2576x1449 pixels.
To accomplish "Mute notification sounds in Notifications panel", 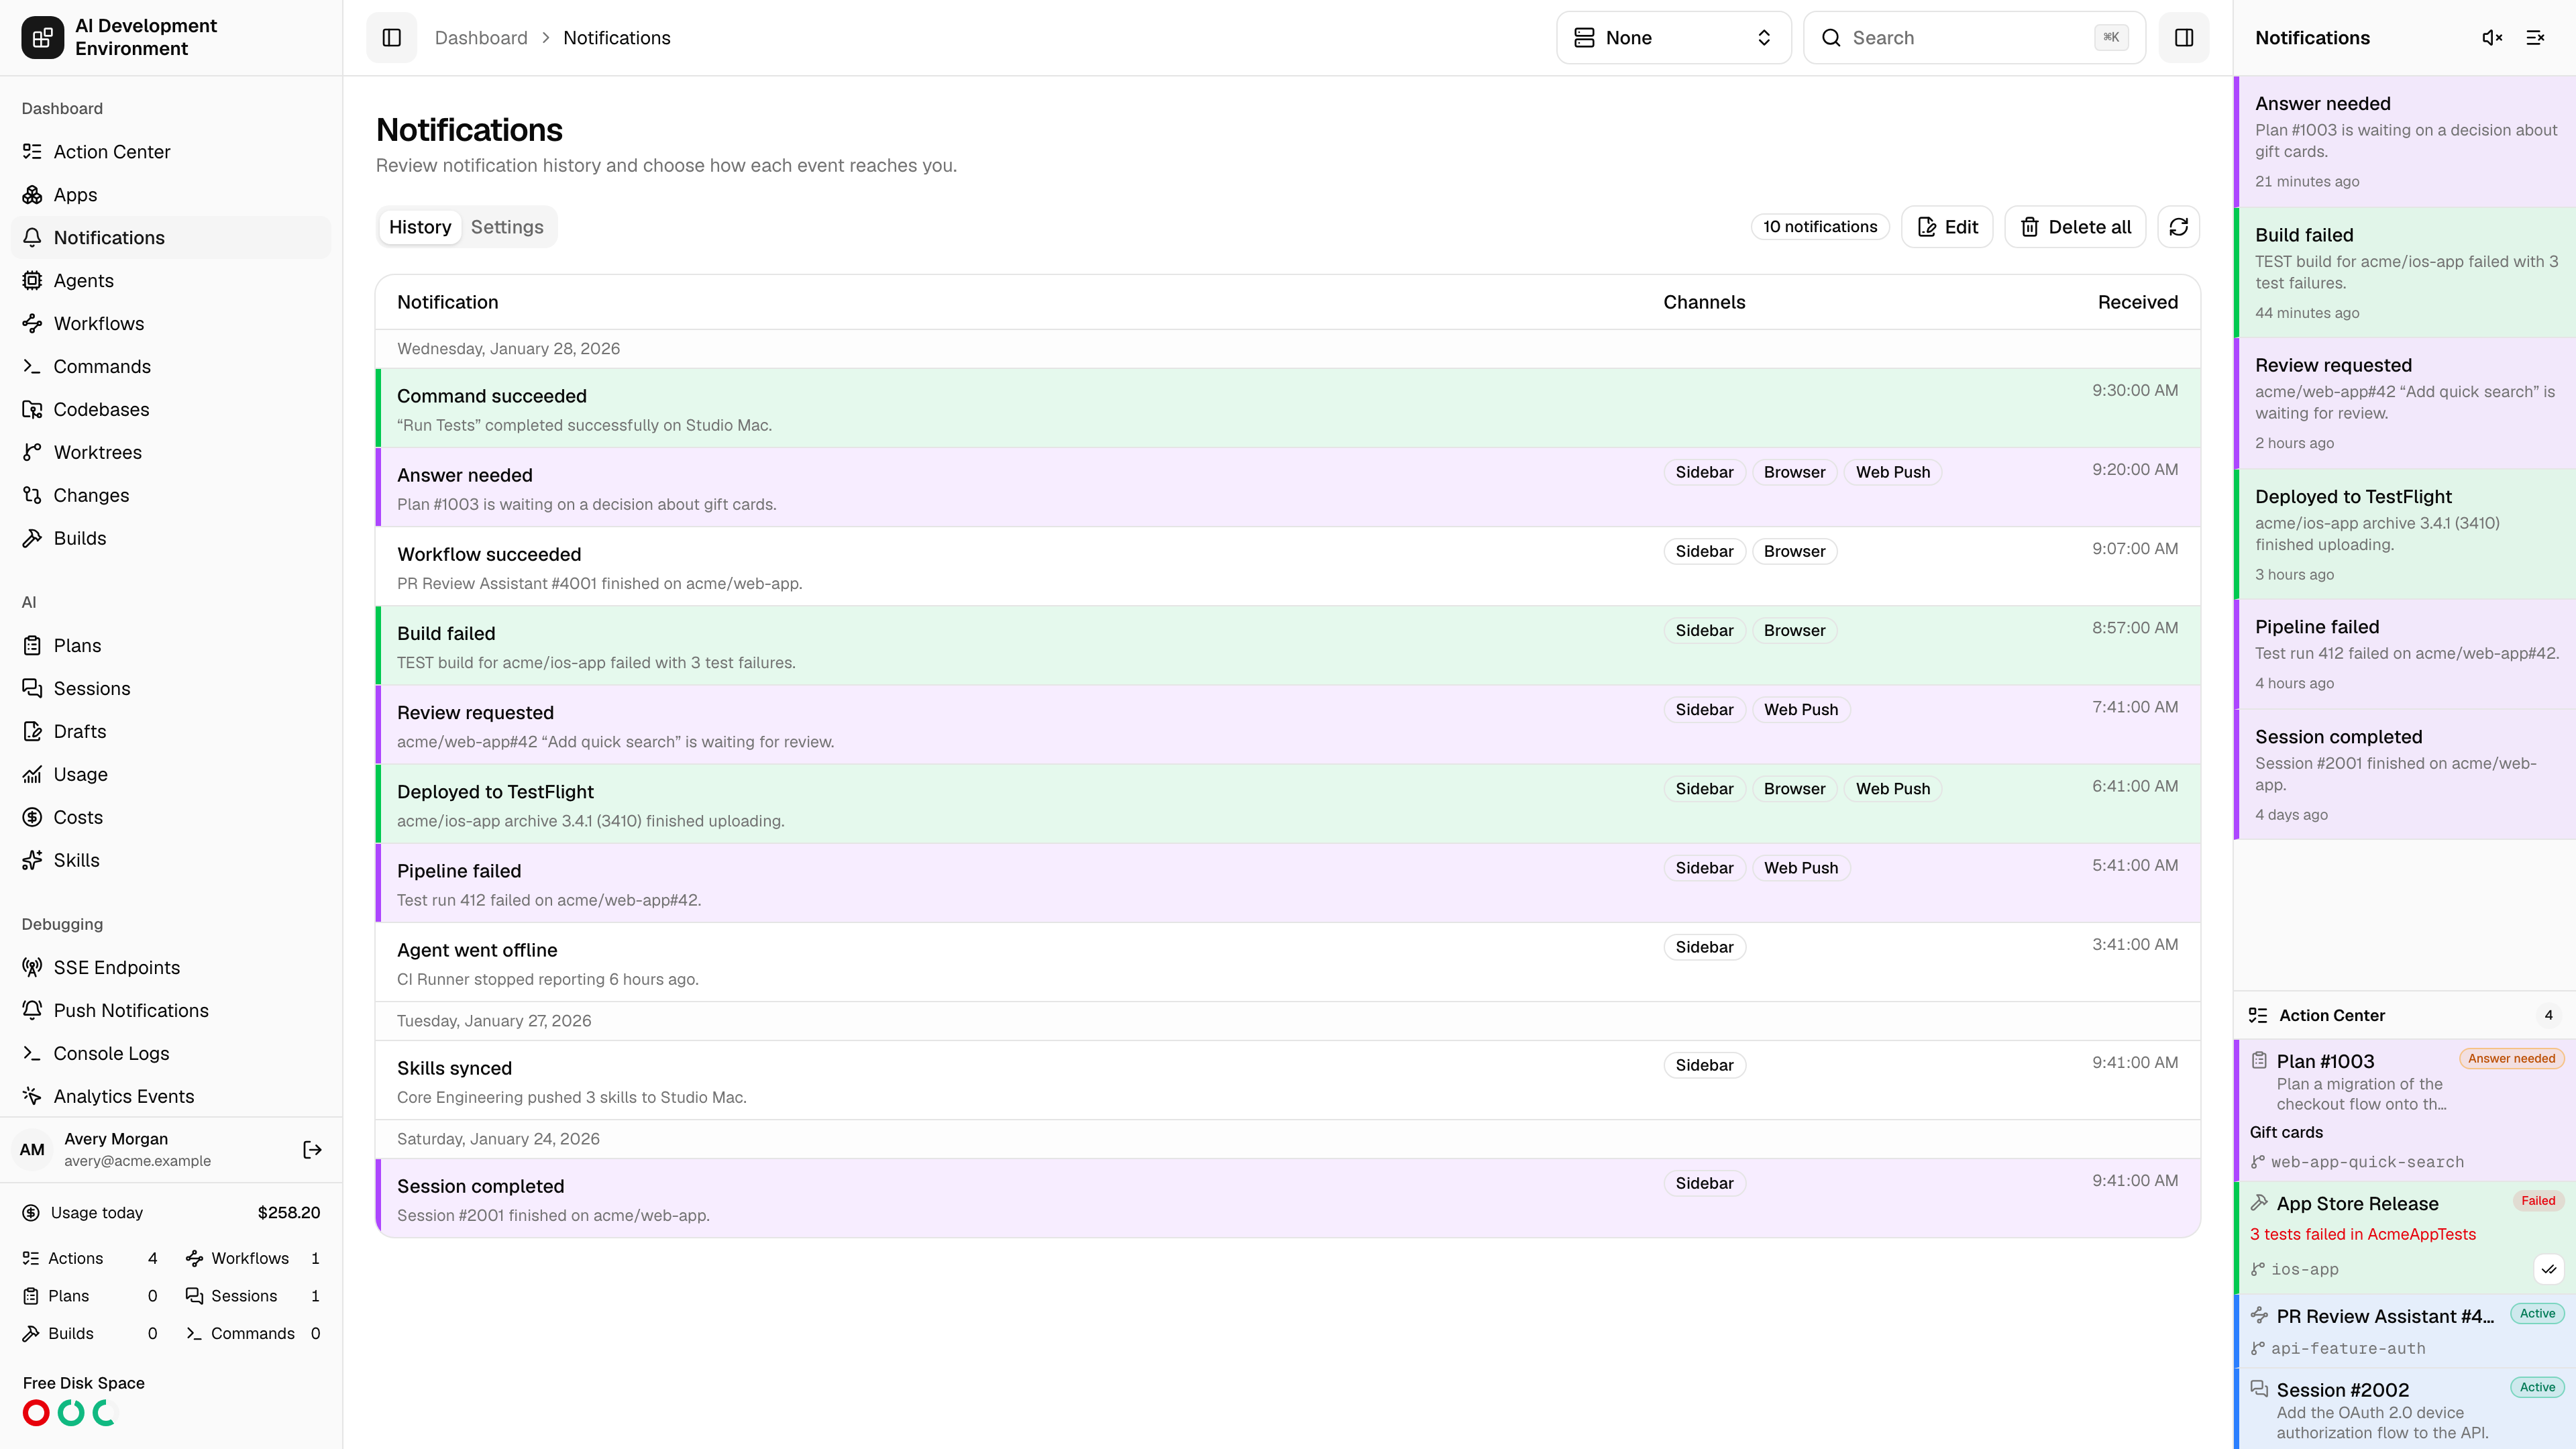I will pos(2492,38).
